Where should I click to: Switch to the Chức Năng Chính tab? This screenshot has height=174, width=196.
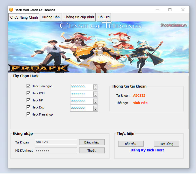click(x=24, y=17)
